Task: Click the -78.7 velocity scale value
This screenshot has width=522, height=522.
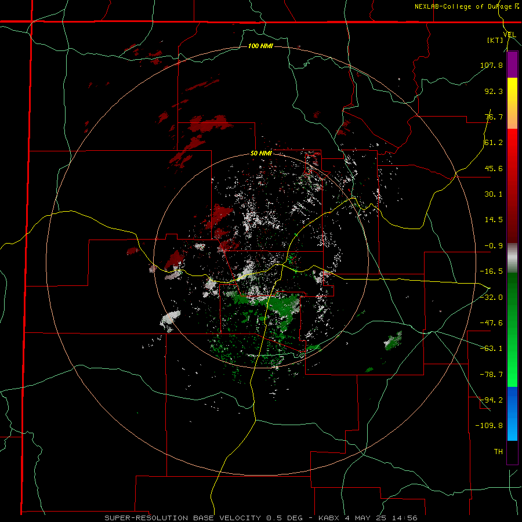Action: point(491,375)
